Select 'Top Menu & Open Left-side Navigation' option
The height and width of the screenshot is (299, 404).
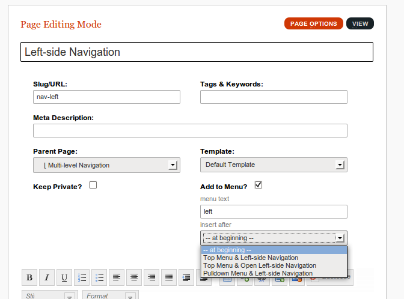pyautogui.click(x=260, y=265)
